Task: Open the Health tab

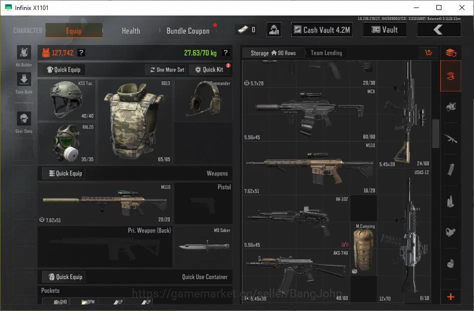Action: pyautogui.click(x=131, y=31)
